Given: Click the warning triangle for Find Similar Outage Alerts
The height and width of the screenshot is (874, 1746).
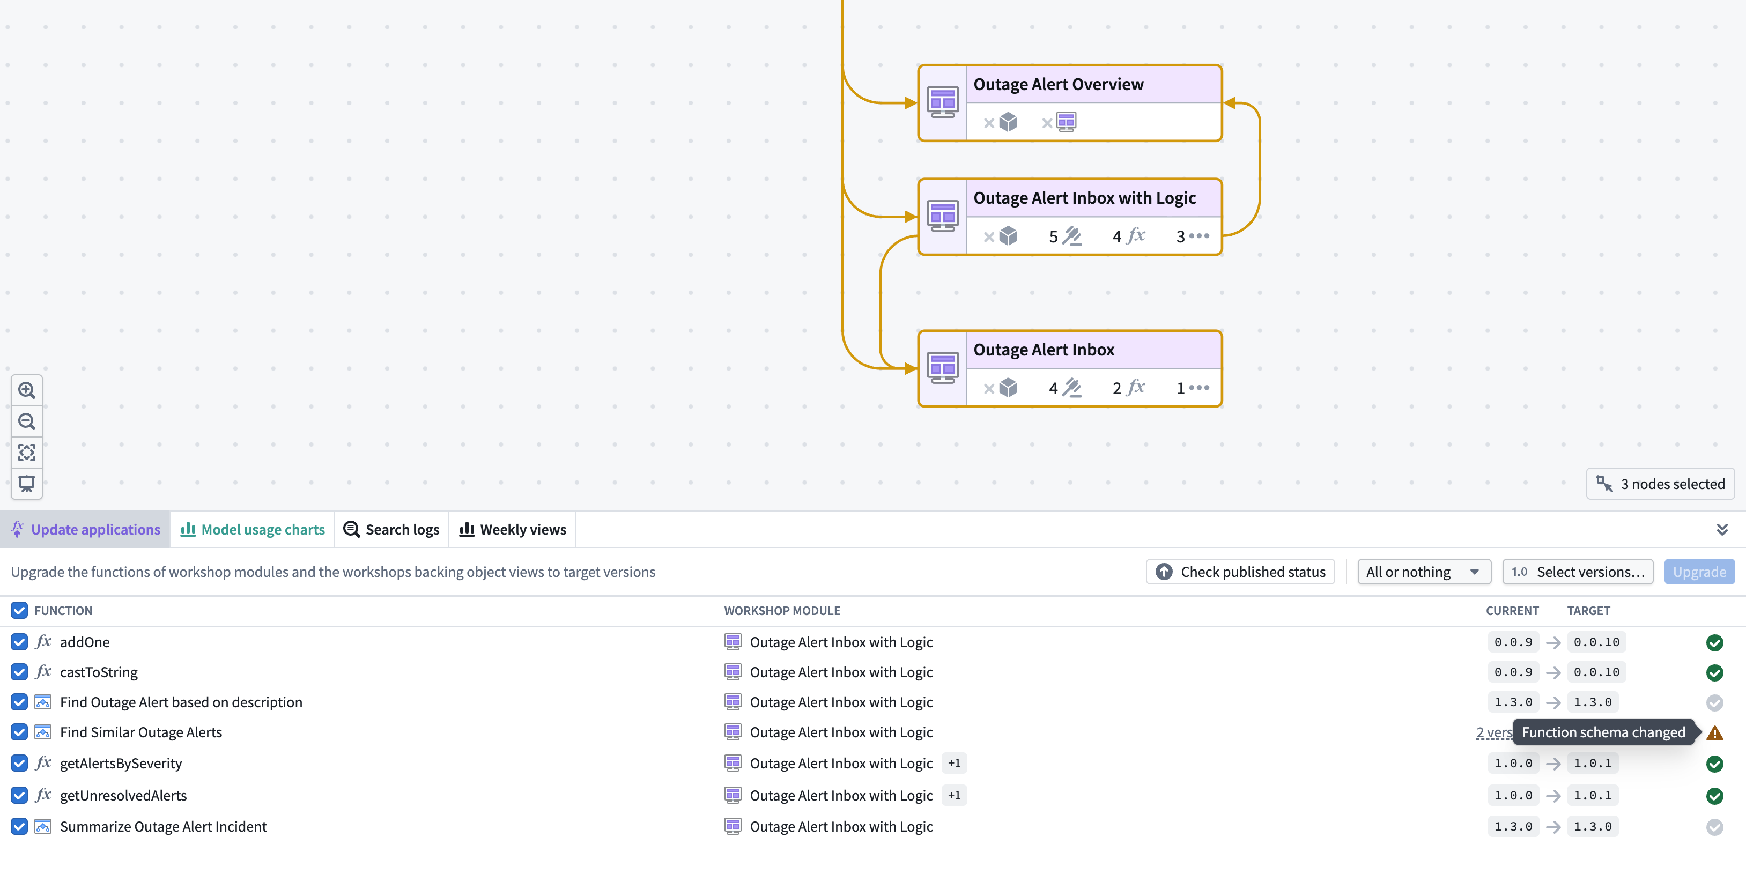Looking at the screenshot, I should (x=1714, y=732).
